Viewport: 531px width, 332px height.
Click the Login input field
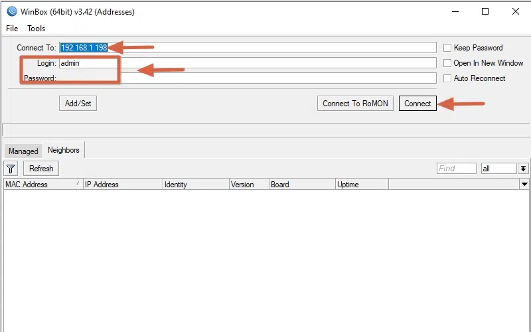pyautogui.click(x=248, y=63)
